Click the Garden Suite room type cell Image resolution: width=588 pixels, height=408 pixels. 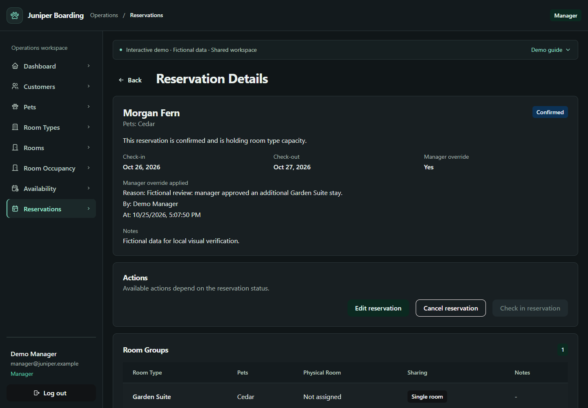152,397
